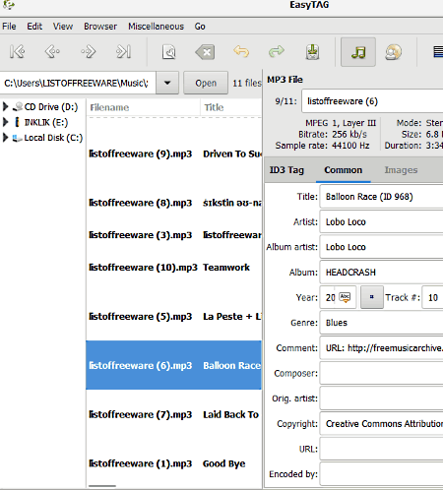Click the Genre field Blues
This screenshot has height=490, width=443.
click(382, 323)
